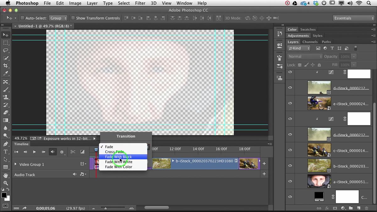
Task: Select the Lasso tool
Action: [6, 50]
